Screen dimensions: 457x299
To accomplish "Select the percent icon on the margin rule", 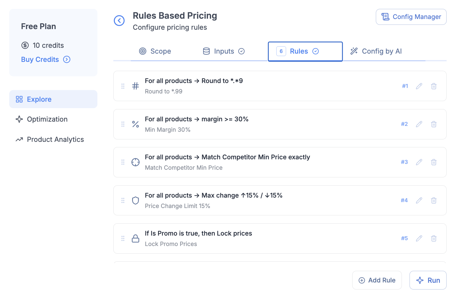I will [x=135, y=124].
